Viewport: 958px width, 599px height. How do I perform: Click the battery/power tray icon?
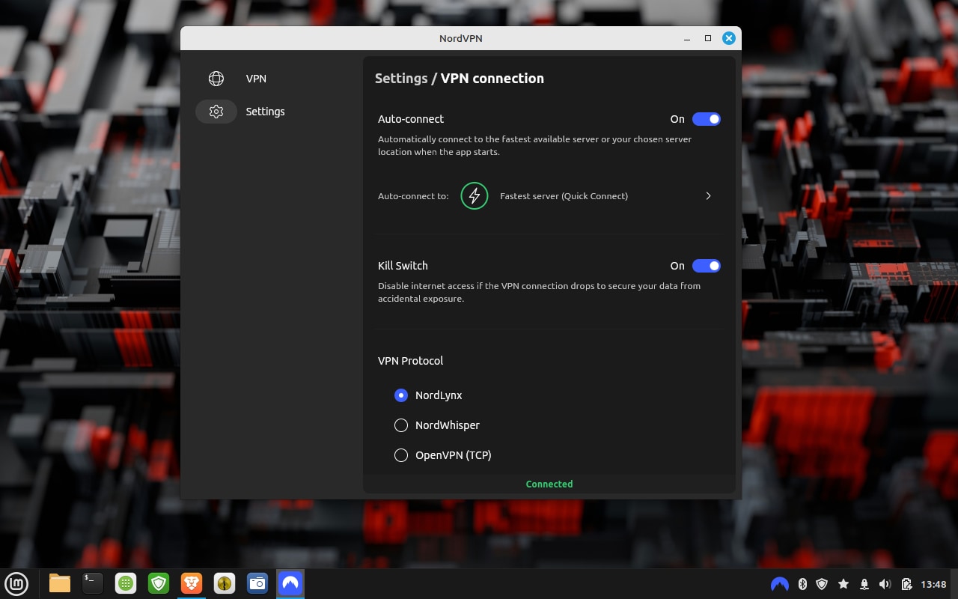pos(906,584)
